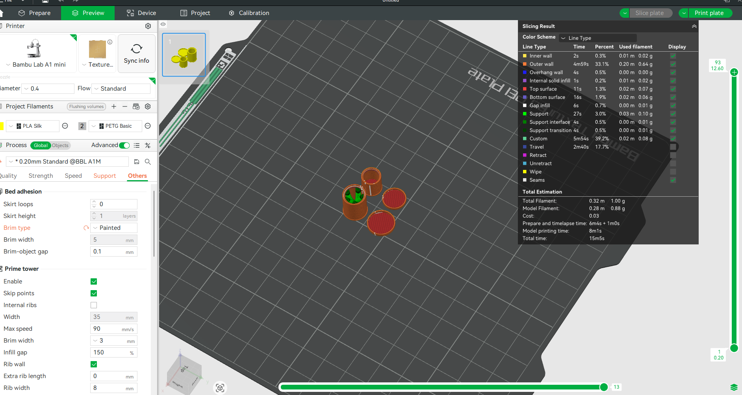Open printer settings gear icon
Image resolution: width=742 pixels, height=395 pixels.
[x=148, y=26]
